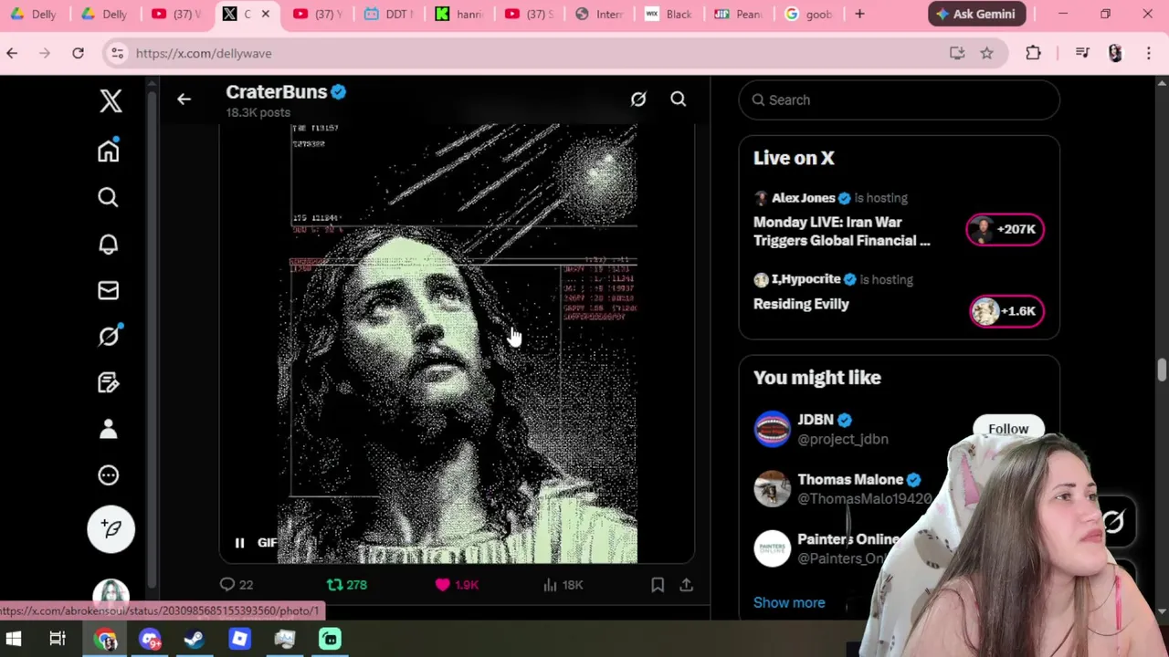
Task: Click the +1.6K listeners badge
Action: [x=1006, y=311]
